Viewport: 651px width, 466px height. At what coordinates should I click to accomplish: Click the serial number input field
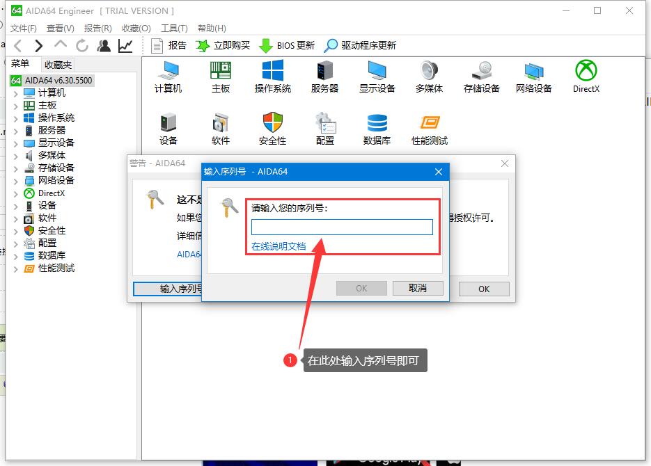pos(342,227)
